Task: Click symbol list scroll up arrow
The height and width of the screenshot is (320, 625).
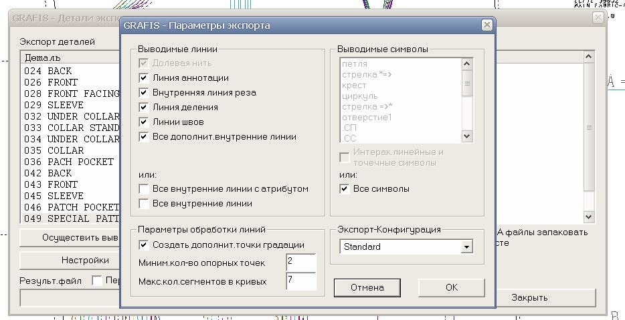Action: pos(467,63)
